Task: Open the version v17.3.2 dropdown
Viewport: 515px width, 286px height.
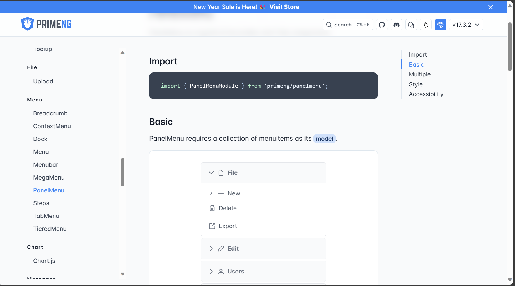Action: [x=466, y=25]
